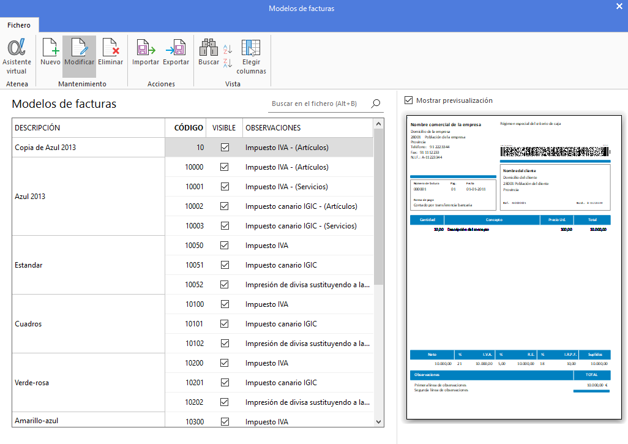Select the Cuadros description cell
Image resolution: width=628 pixels, height=444 pixels.
tap(89, 324)
